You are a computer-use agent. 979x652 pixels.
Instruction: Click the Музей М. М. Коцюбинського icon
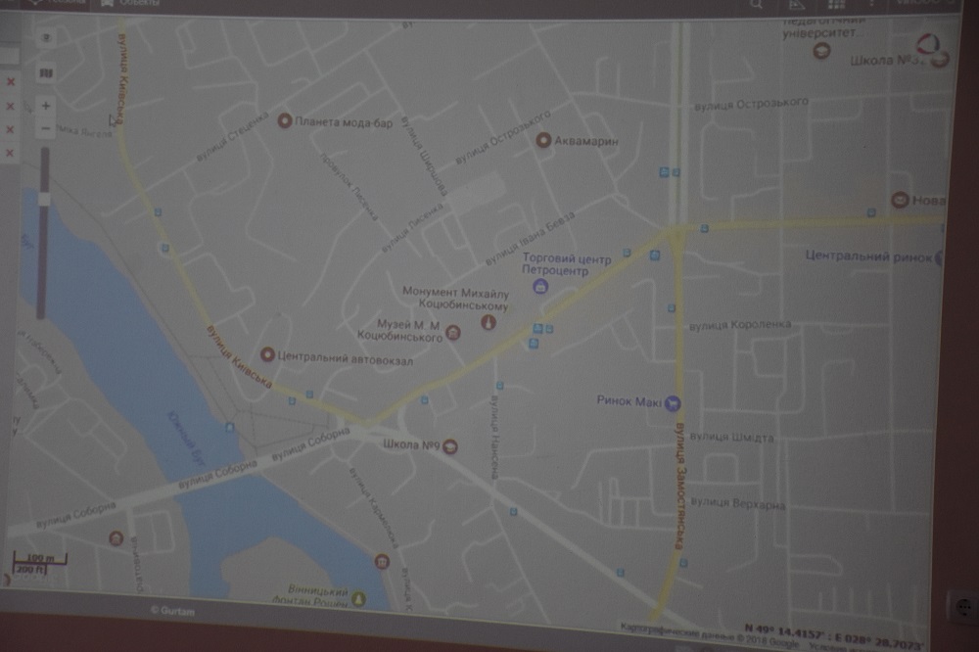click(x=453, y=333)
